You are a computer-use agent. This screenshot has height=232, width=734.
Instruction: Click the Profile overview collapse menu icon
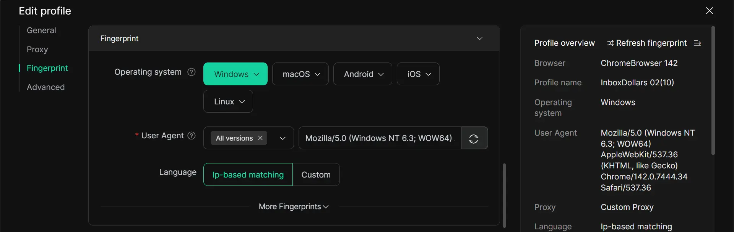697,43
